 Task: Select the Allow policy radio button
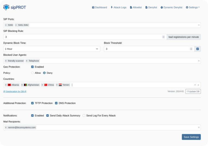32,73
